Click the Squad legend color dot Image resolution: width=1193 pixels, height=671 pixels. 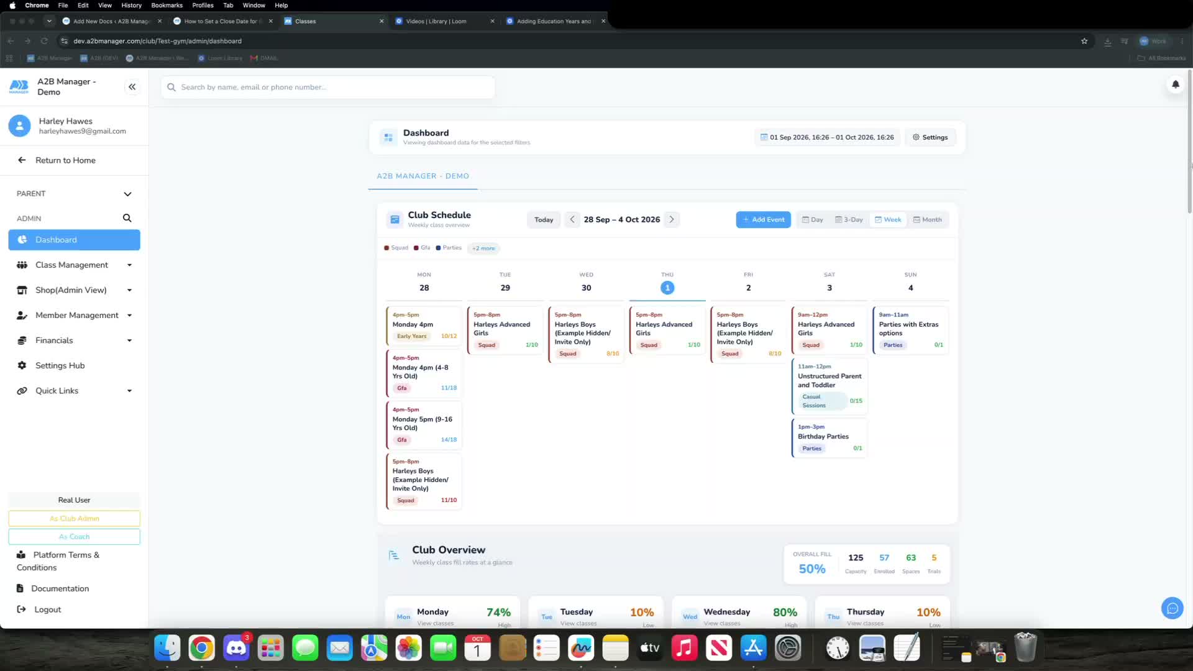pos(386,248)
